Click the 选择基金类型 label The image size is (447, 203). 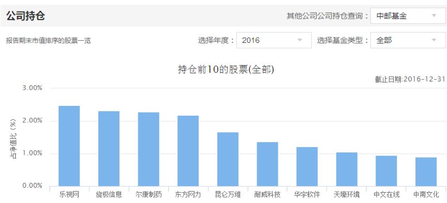pos(342,40)
